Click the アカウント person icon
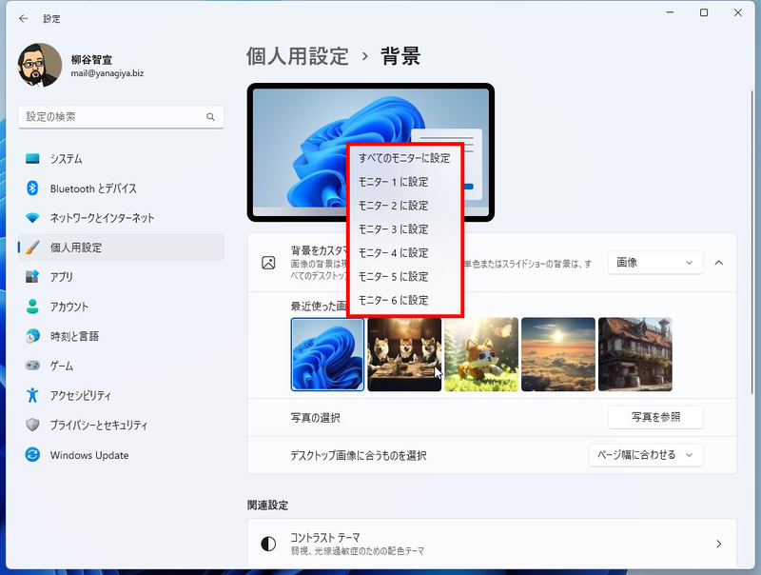The image size is (761, 575). point(32,307)
